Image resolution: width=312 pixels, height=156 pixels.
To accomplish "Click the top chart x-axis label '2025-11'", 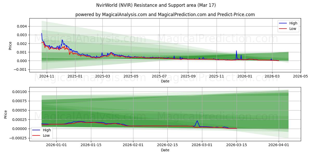I will [x=216, y=76].
